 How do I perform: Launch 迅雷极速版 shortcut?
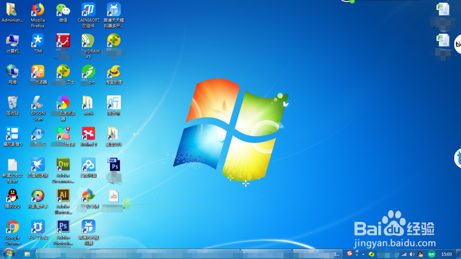coord(38,168)
